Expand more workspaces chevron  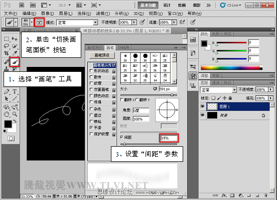pos(208,6)
